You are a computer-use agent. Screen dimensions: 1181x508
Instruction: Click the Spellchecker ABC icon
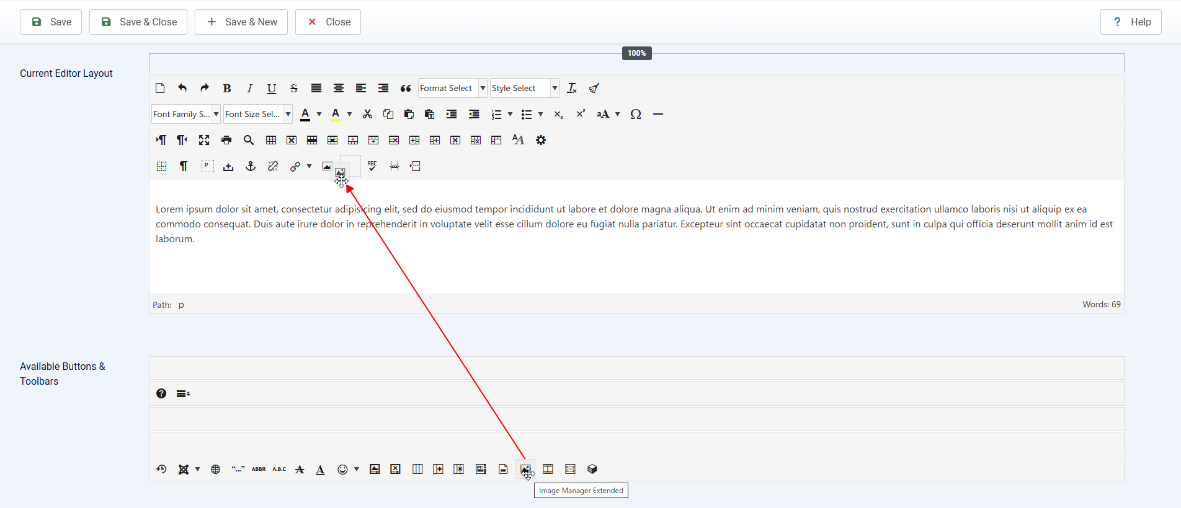(372, 166)
